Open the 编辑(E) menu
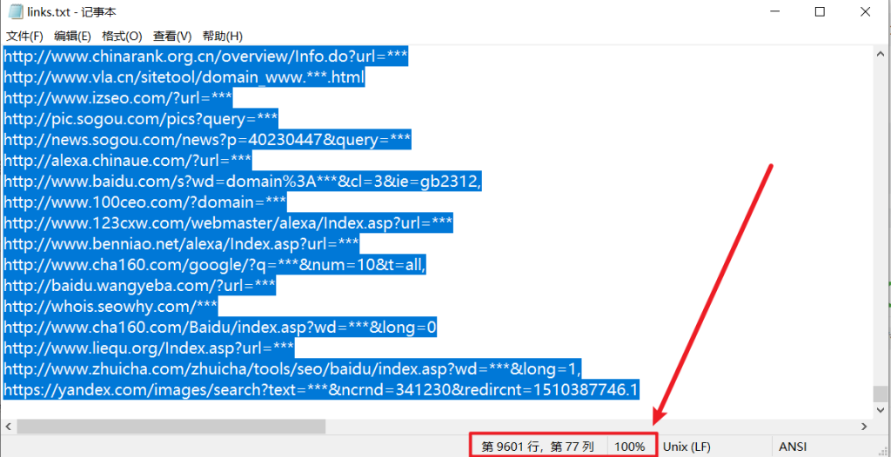 (x=72, y=36)
